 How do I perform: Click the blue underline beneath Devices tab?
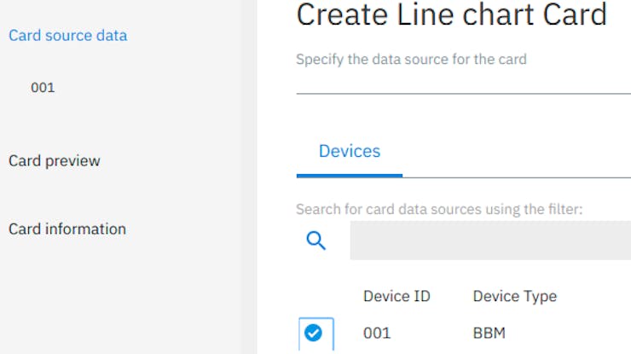(350, 176)
